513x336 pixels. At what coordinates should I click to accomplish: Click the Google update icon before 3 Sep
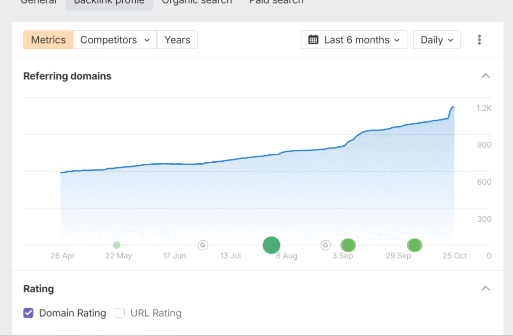[326, 245]
